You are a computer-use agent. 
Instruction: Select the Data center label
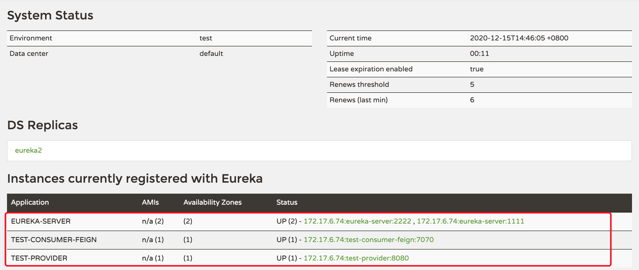tap(29, 53)
